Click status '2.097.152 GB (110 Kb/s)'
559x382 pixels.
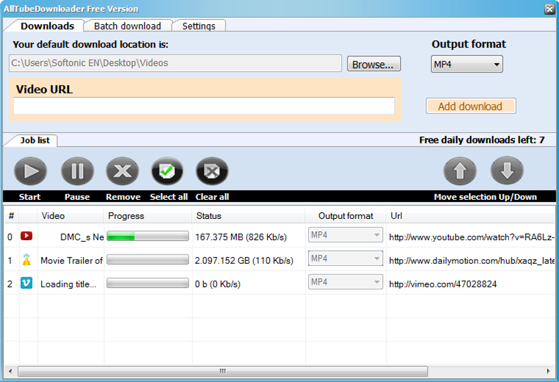[x=244, y=261]
